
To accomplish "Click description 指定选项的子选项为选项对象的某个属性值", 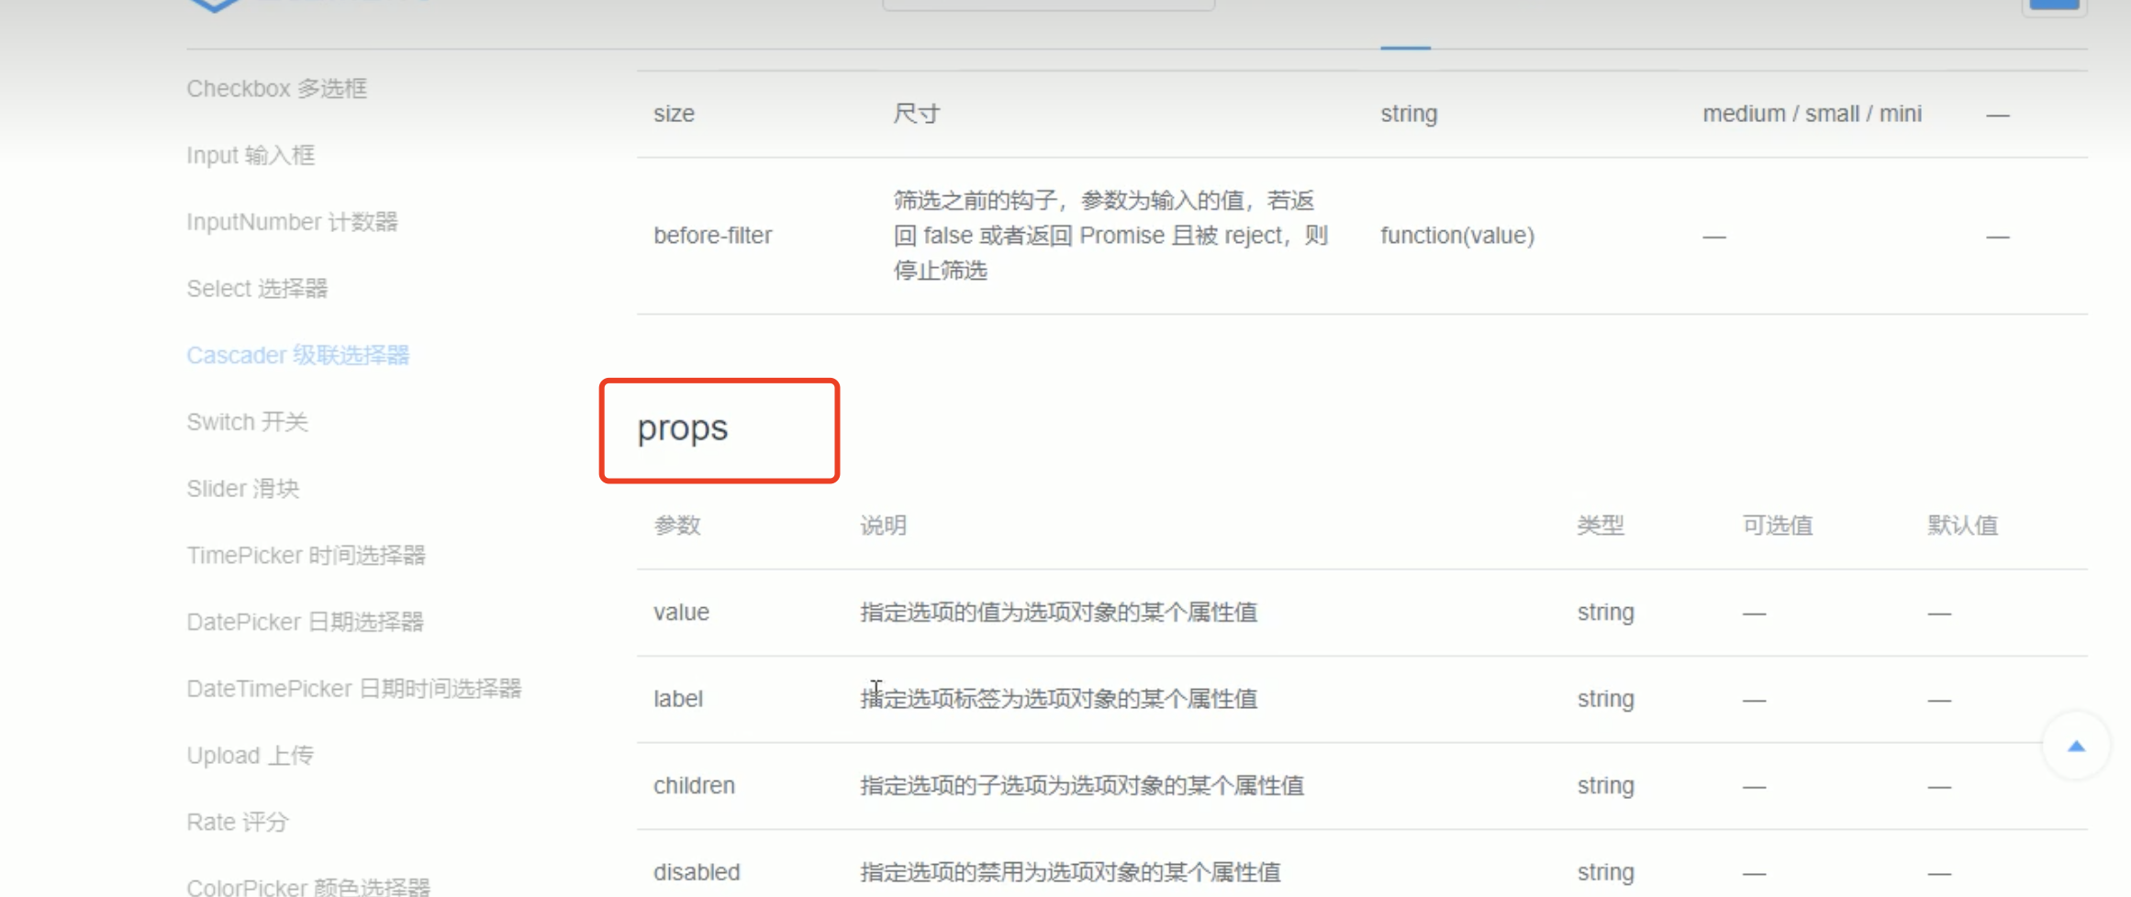I will click(1082, 786).
